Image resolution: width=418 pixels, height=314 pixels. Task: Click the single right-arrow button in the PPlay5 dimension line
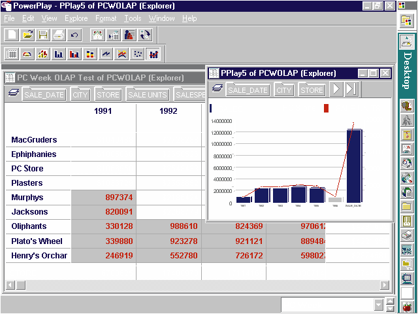tap(336, 89)
